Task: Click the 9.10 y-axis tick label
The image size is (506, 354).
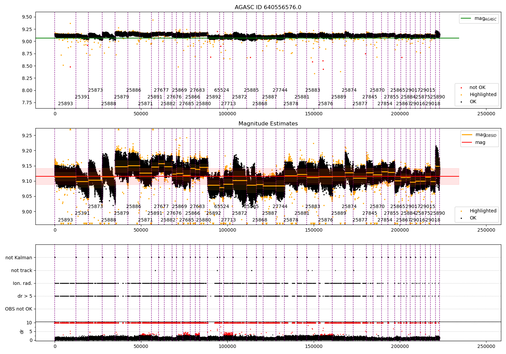Action: [x=27, y=181]
